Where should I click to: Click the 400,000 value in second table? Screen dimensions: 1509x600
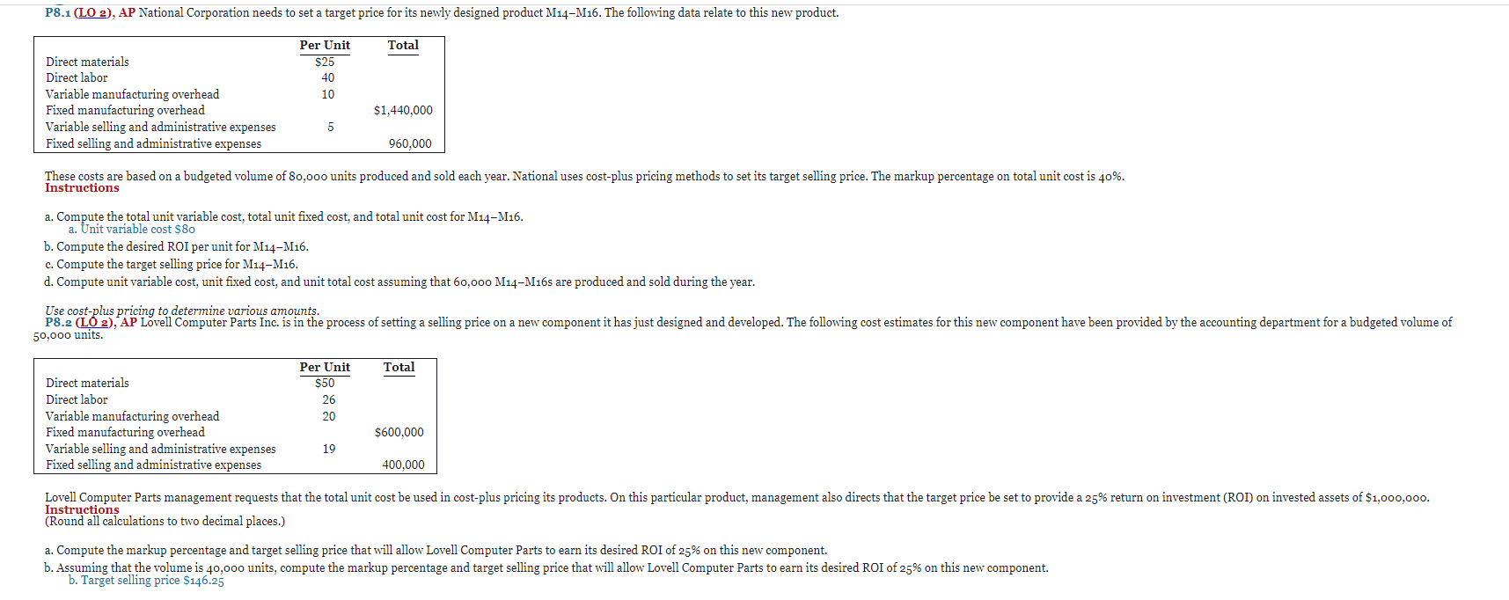[403, 465]
